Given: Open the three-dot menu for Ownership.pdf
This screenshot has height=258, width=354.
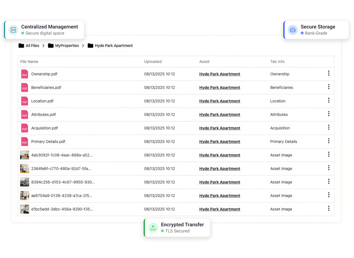Looking at the screenshot, I should (x=328, y=74).
